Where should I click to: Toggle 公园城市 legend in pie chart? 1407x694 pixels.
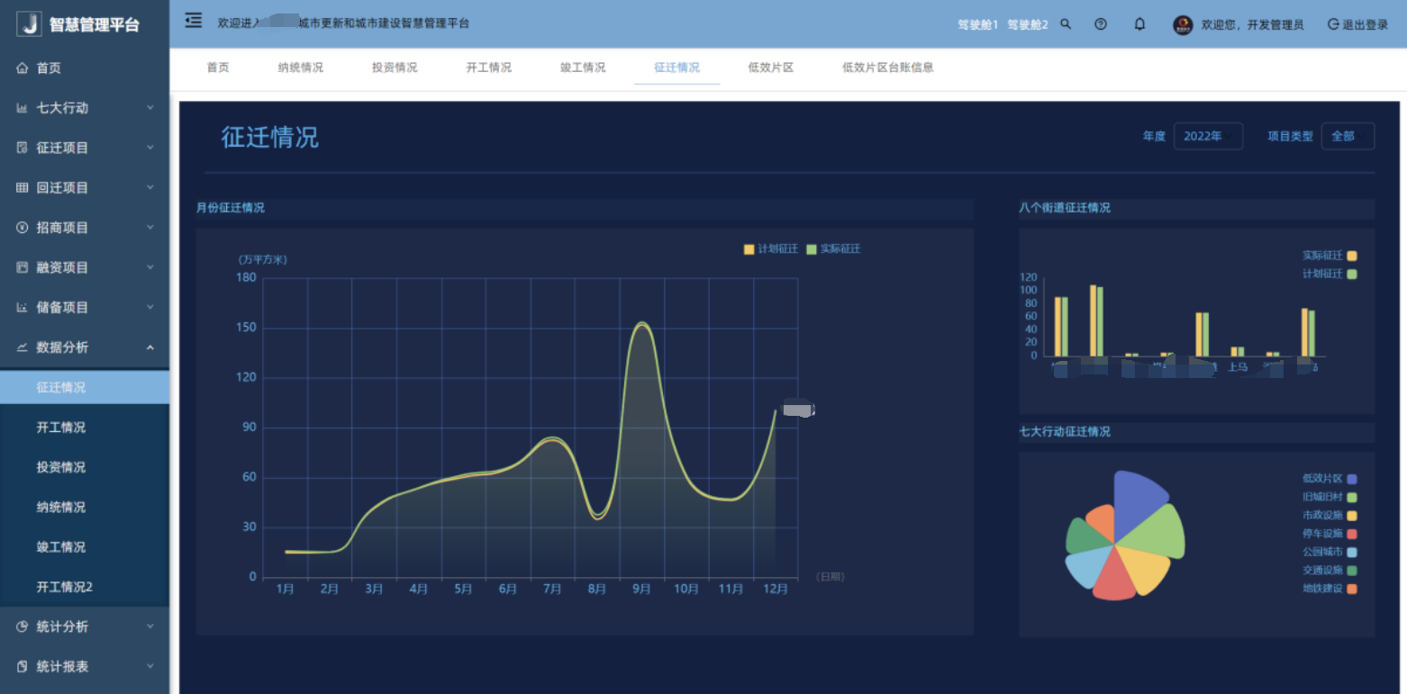(x=1330, y=552)
